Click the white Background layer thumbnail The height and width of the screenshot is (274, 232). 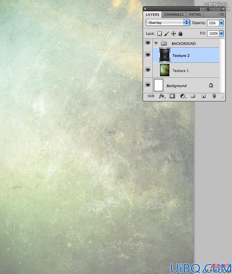pos(159,85)
